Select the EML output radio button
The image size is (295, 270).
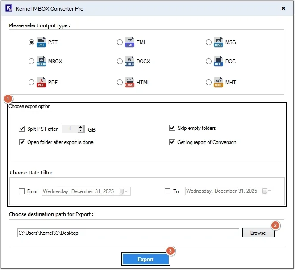point(120,42)
